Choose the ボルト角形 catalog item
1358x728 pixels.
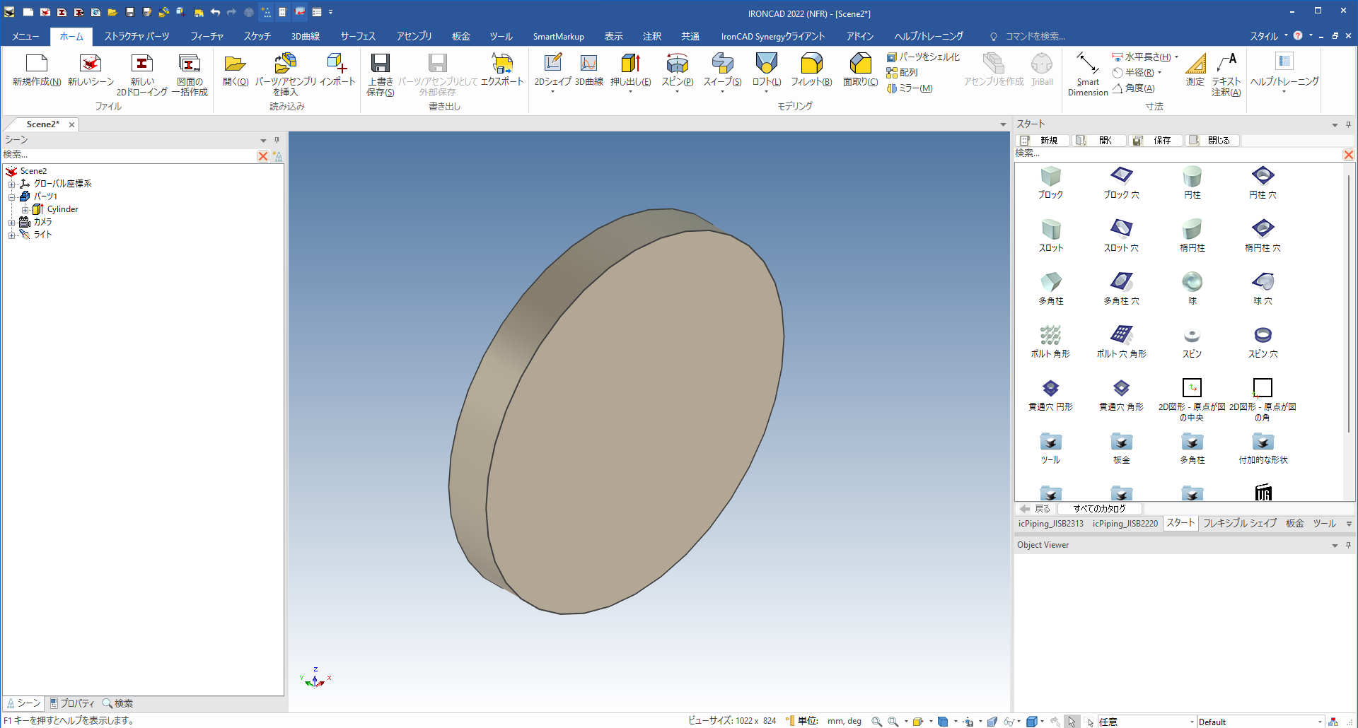pyautogui.click(x=1050, y=336)
